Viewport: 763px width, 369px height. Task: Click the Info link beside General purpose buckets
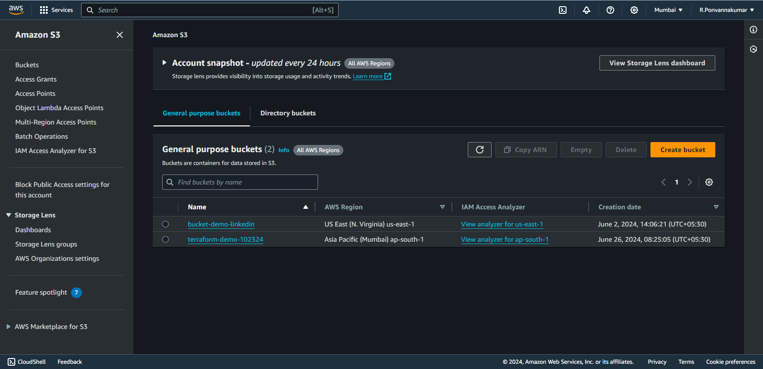[x=284, y=150]
